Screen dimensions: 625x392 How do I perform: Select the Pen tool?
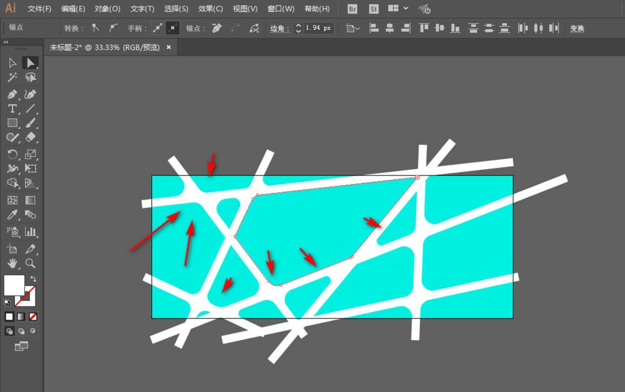point(12,94)
